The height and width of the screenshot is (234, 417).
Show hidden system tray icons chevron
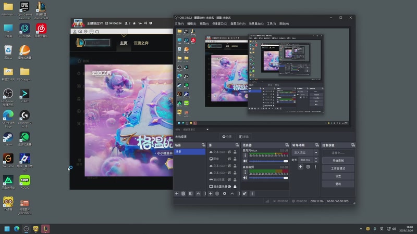[x=361, y=229]
